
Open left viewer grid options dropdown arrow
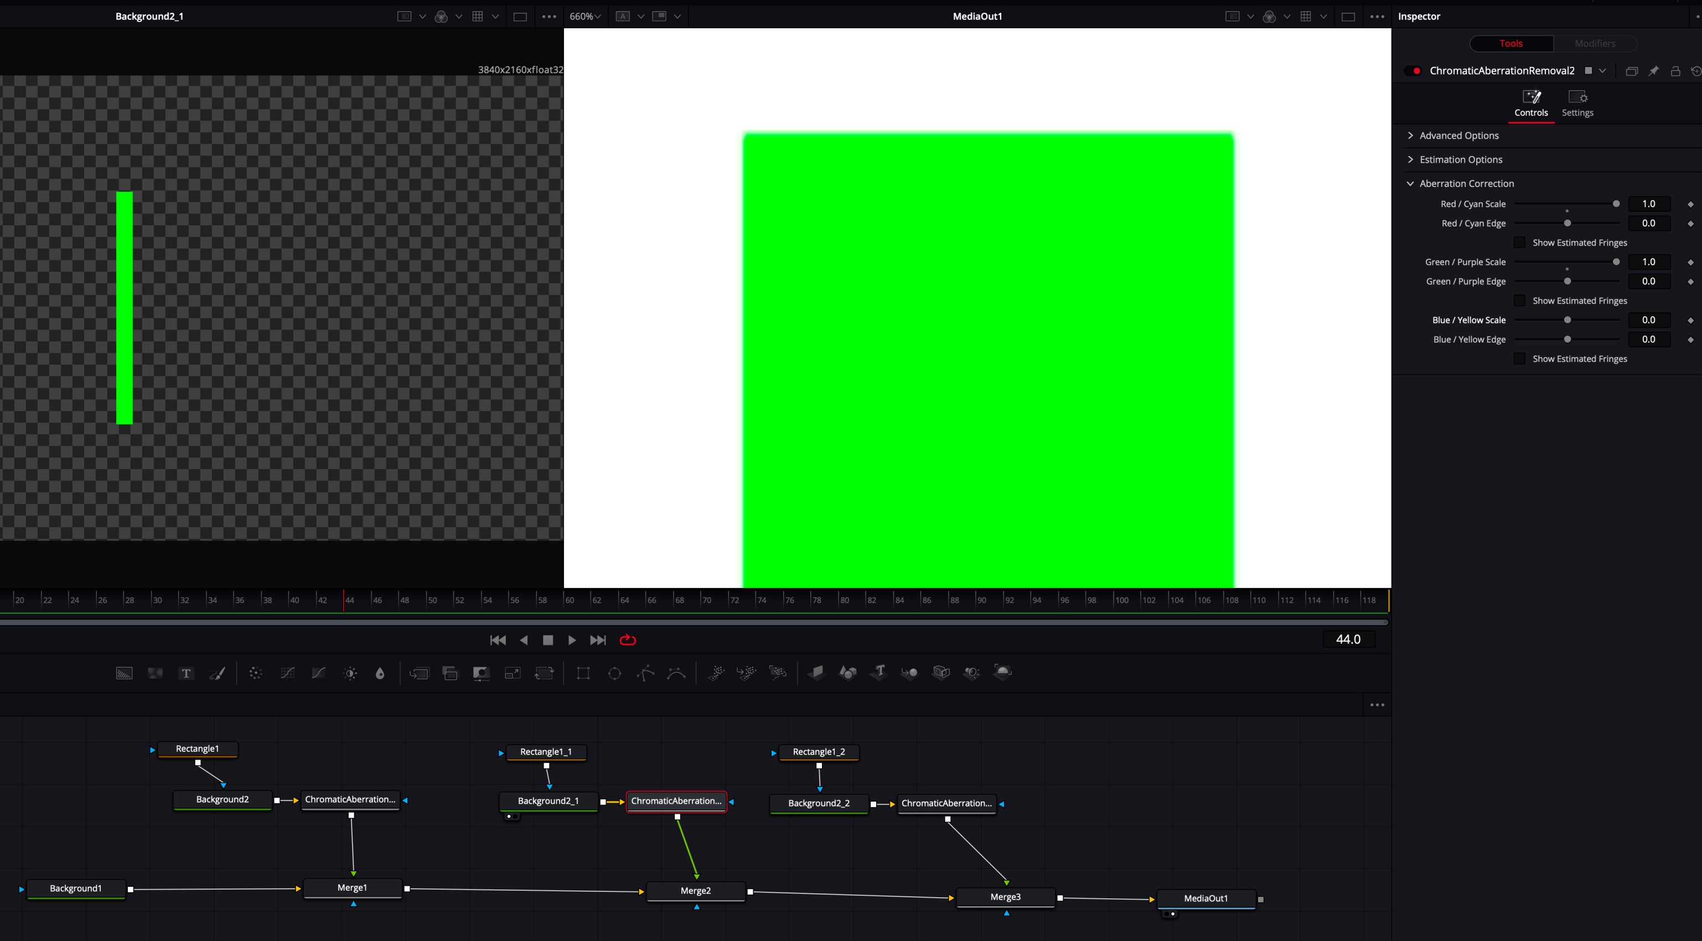point(495,17)
